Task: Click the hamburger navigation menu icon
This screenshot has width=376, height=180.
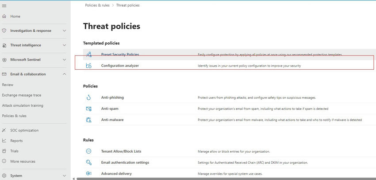Action: pyautogui.click(x=4, y=5)
